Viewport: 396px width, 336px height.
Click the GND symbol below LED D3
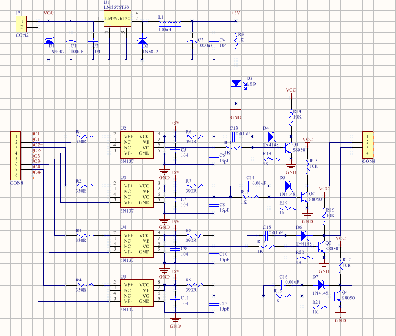(236, 111)
